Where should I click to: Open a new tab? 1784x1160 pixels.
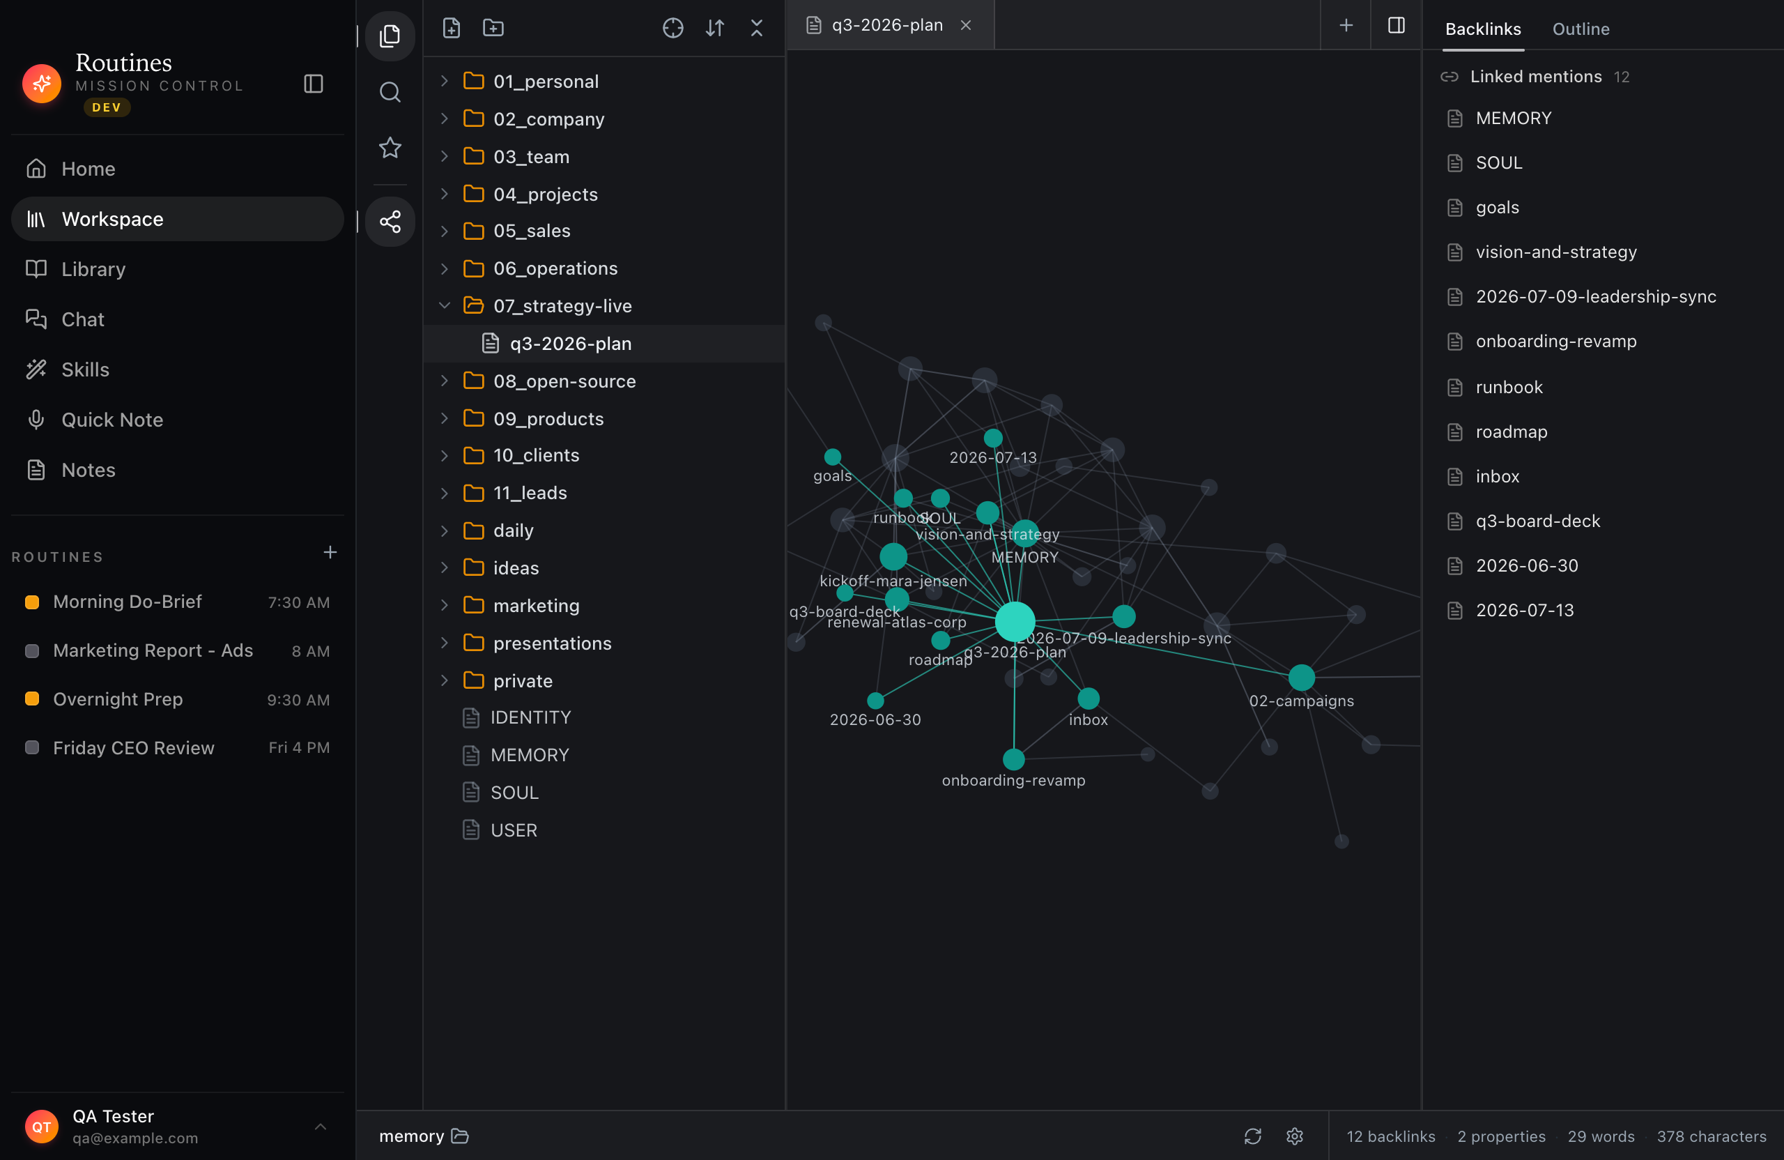click(1346, 26)
